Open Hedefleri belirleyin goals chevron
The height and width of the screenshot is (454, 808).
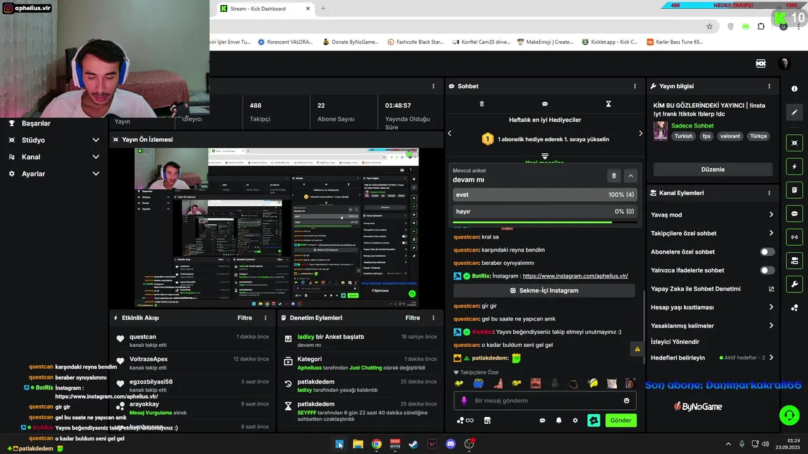771,358
